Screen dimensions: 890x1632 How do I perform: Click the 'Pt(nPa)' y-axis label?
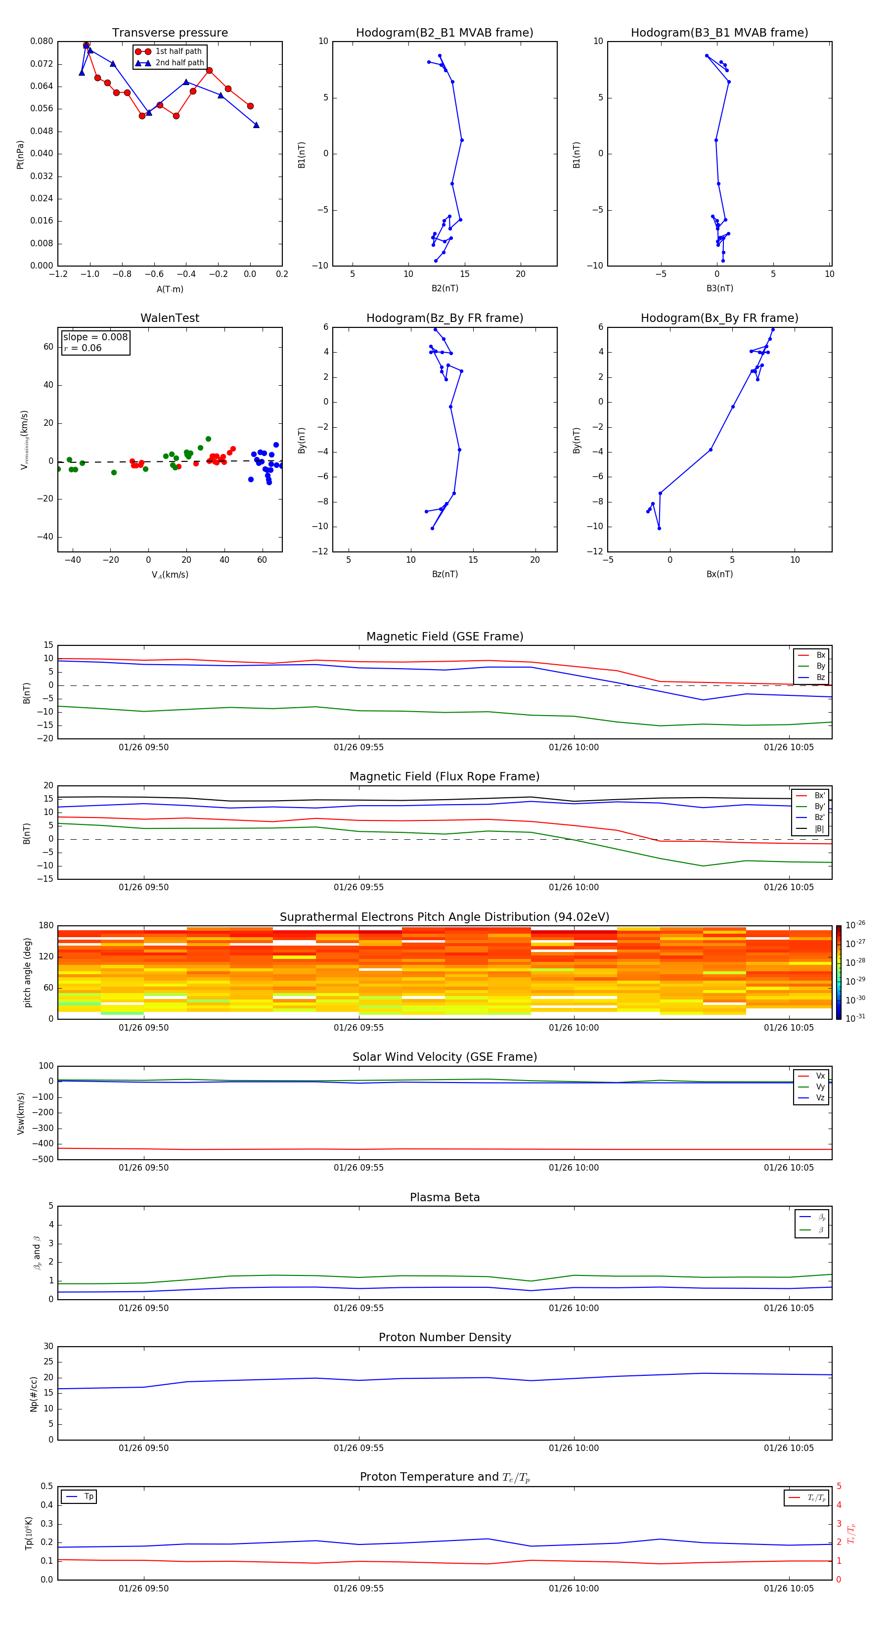(20, 155)
